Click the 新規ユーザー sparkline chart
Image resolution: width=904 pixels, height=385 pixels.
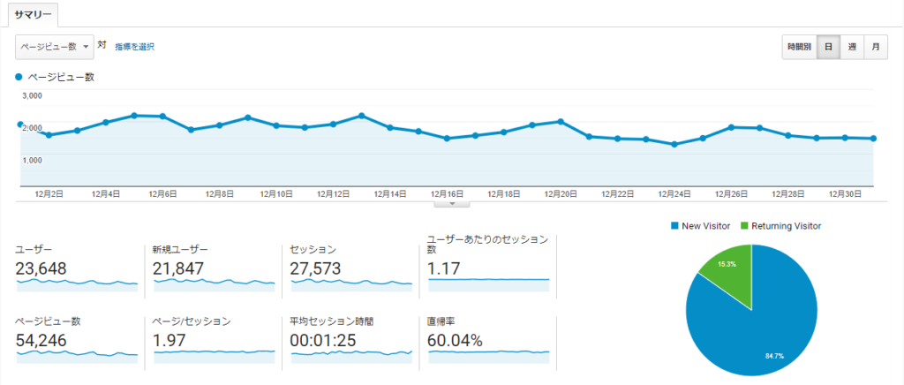(215, 284)
